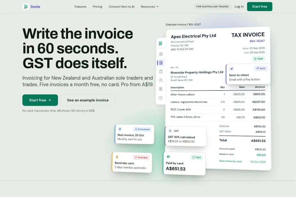This screenshot has height=197, width=296.
Task: Click 'TPS cable 2.5mm, 20 m' row
Action: coord(218,117)
